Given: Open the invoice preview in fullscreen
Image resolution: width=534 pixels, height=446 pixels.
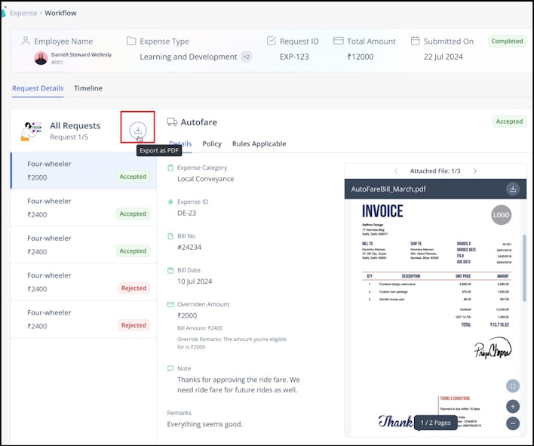Looking at the screenshot, I should [513, 386].
